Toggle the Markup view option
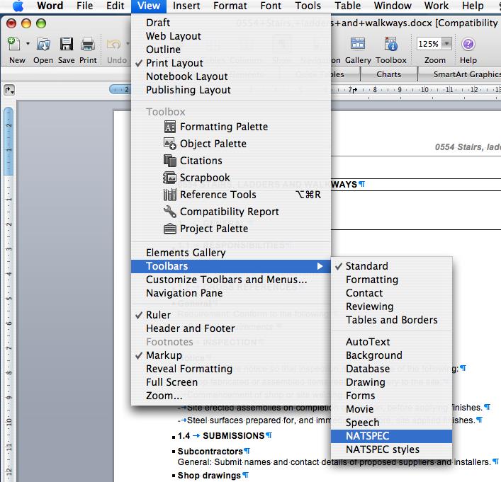Viewport: 501px width, 482px height. click(x=164, y=355)
